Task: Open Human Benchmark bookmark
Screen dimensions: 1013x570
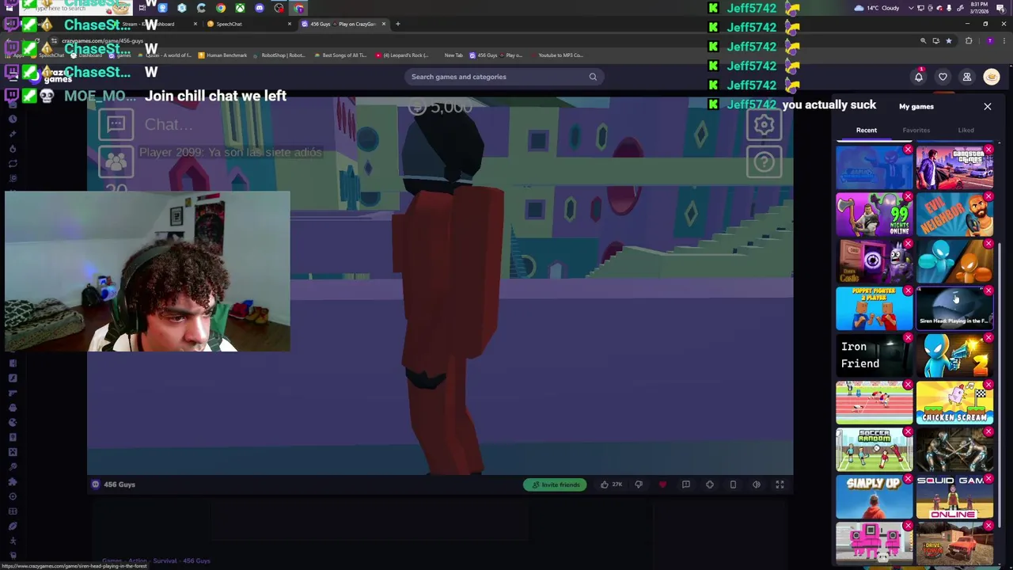Action: 222,55
